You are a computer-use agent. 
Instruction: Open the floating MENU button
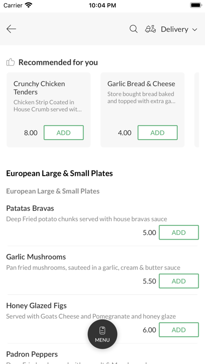(x=102, y=334)
